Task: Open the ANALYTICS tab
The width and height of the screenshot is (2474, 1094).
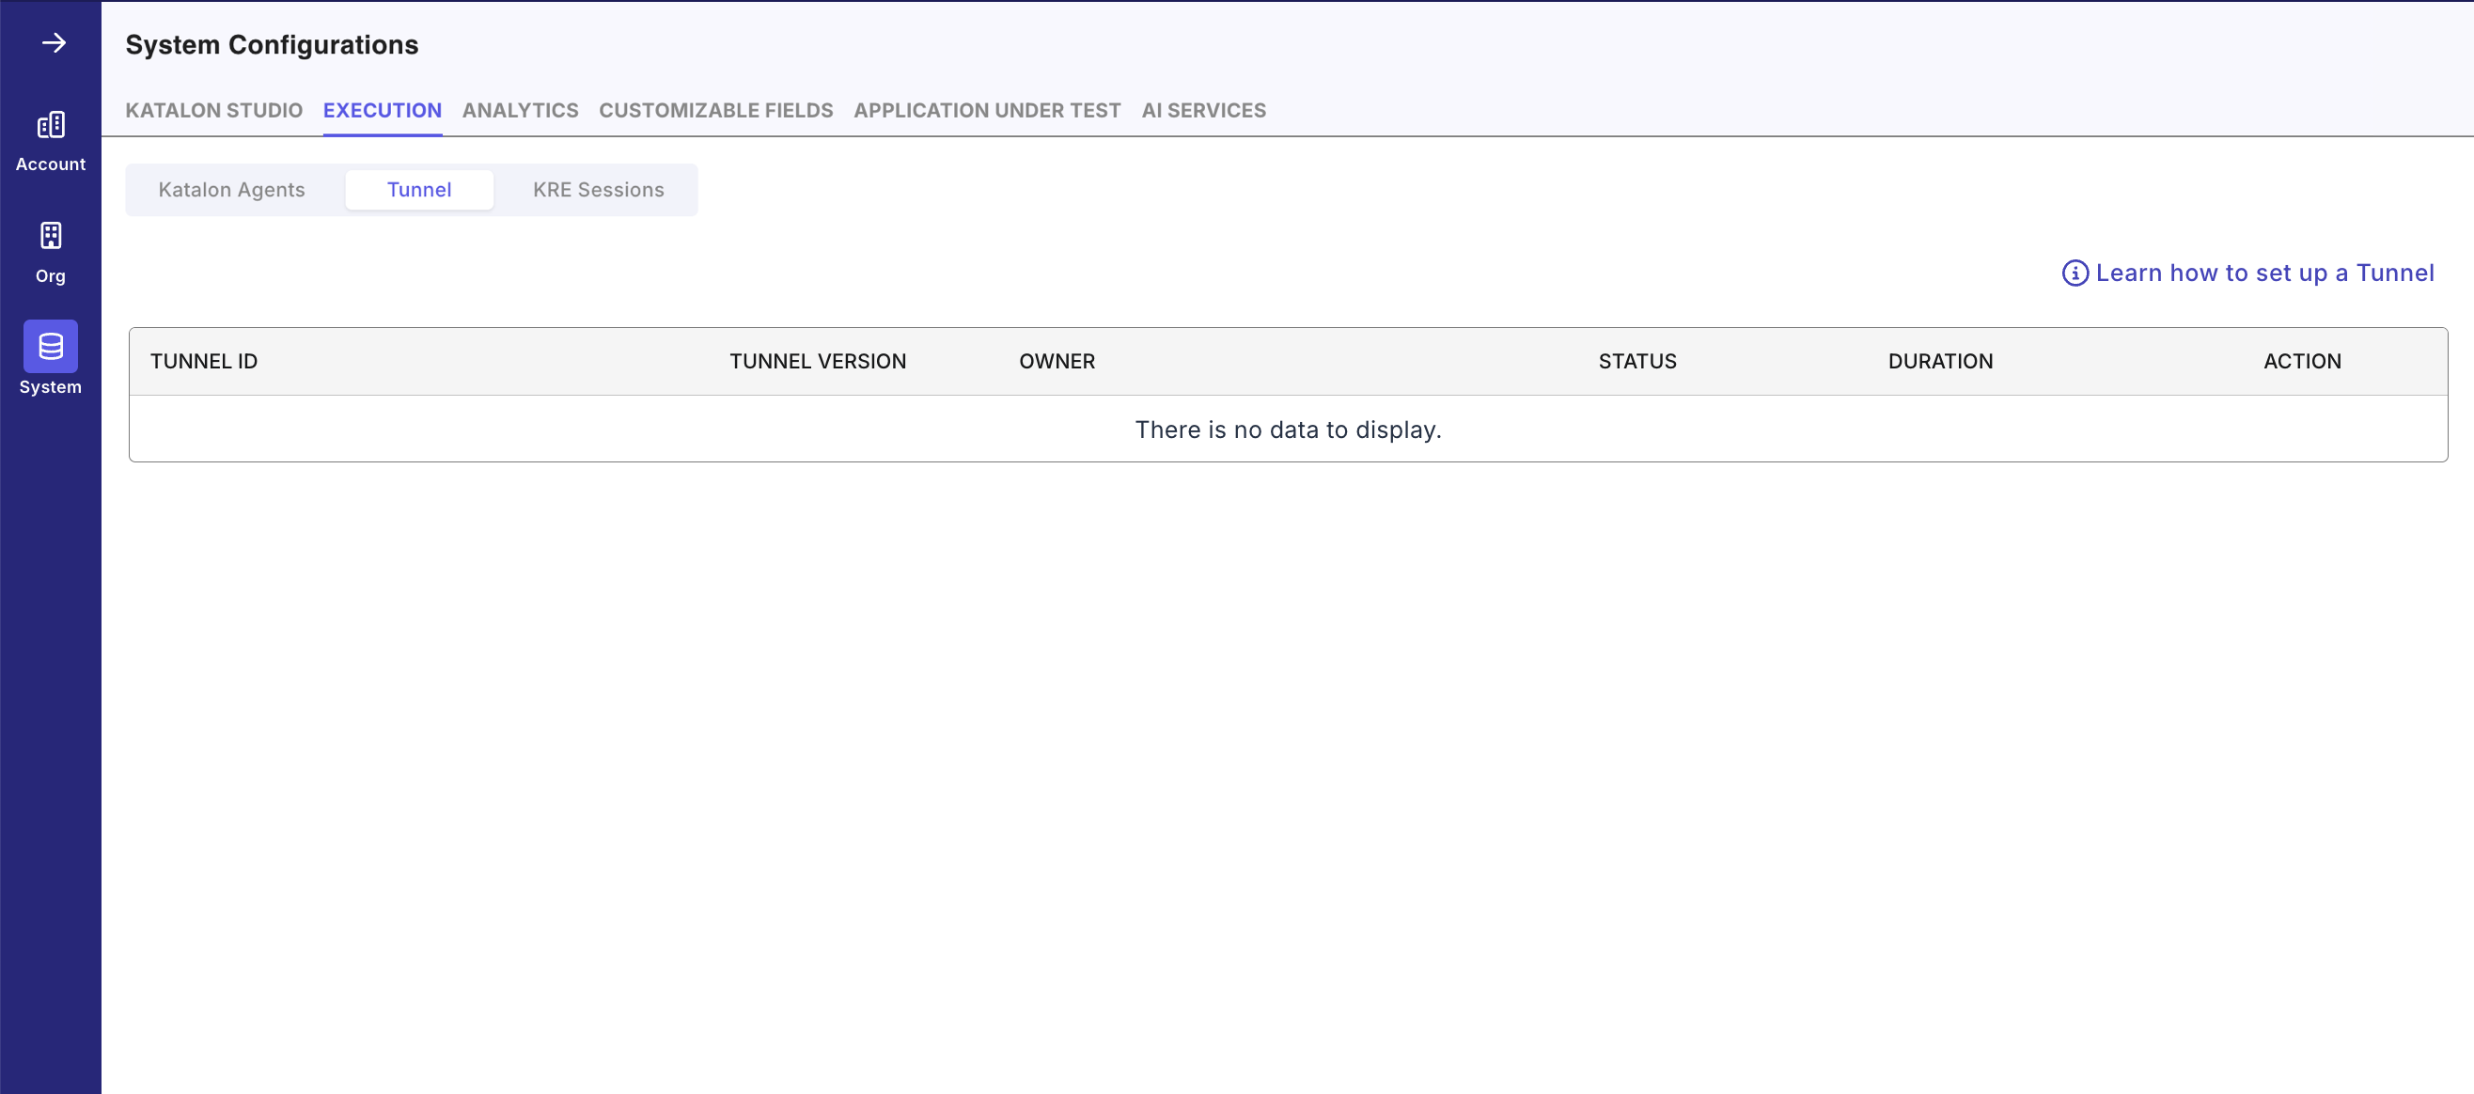Action: point(520,111)
